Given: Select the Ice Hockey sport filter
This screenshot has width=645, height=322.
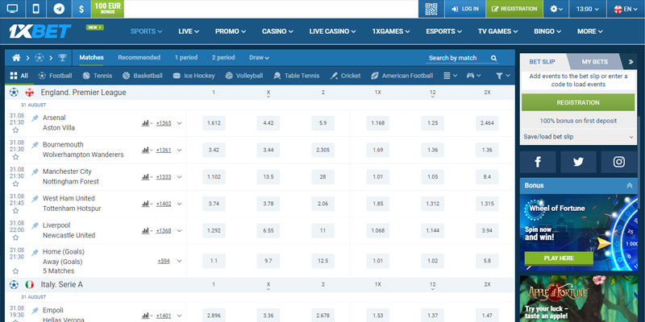Looking at the screenshot, I should tap(193, 76).
